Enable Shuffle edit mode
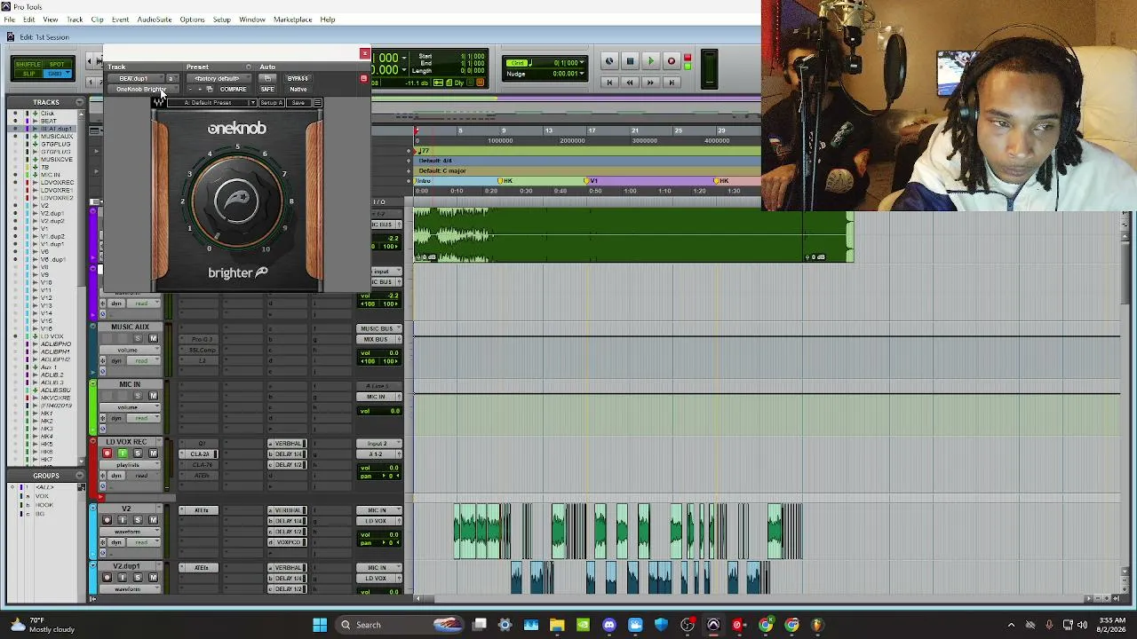The image size is (1137, 639). click(x=28, y=65)
